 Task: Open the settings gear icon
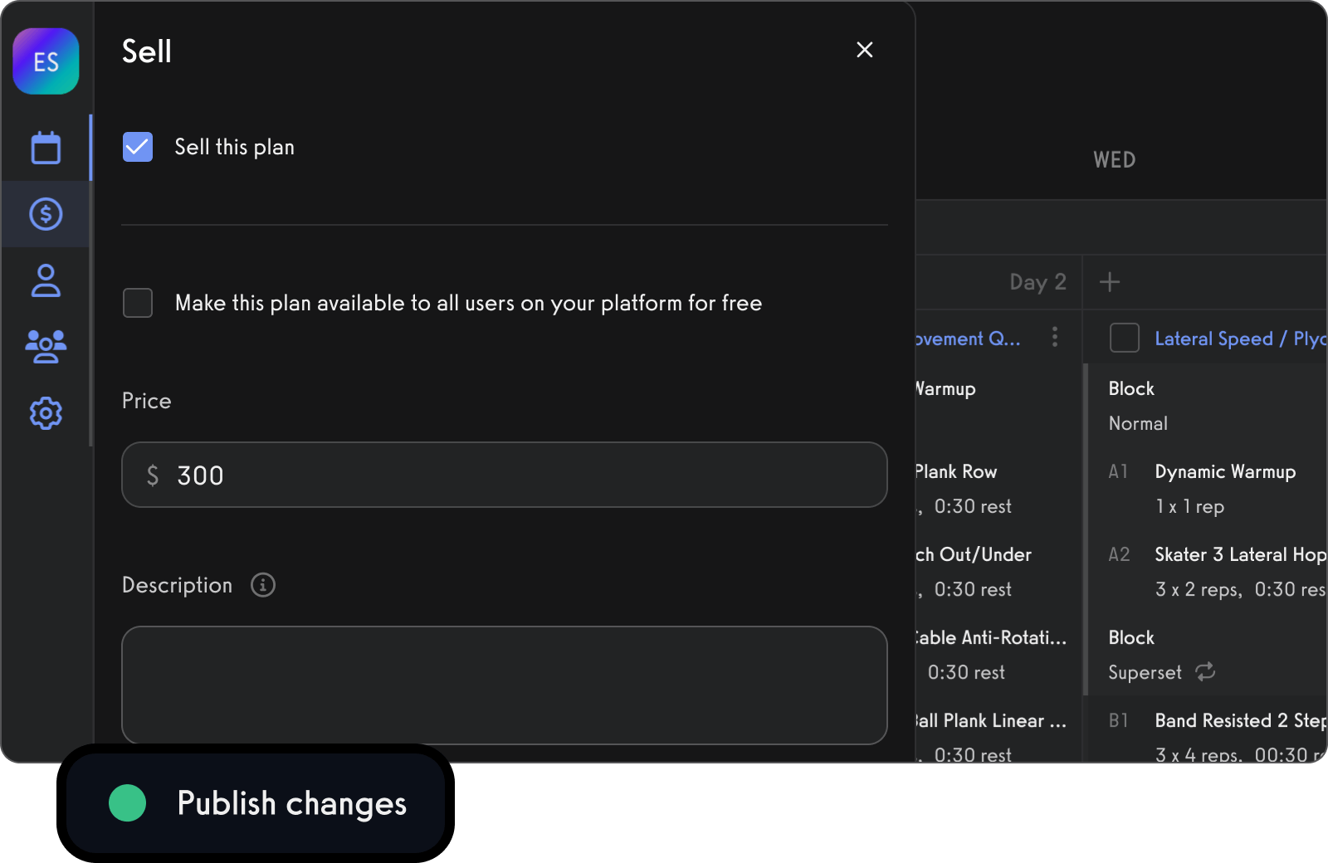point(46,412)
